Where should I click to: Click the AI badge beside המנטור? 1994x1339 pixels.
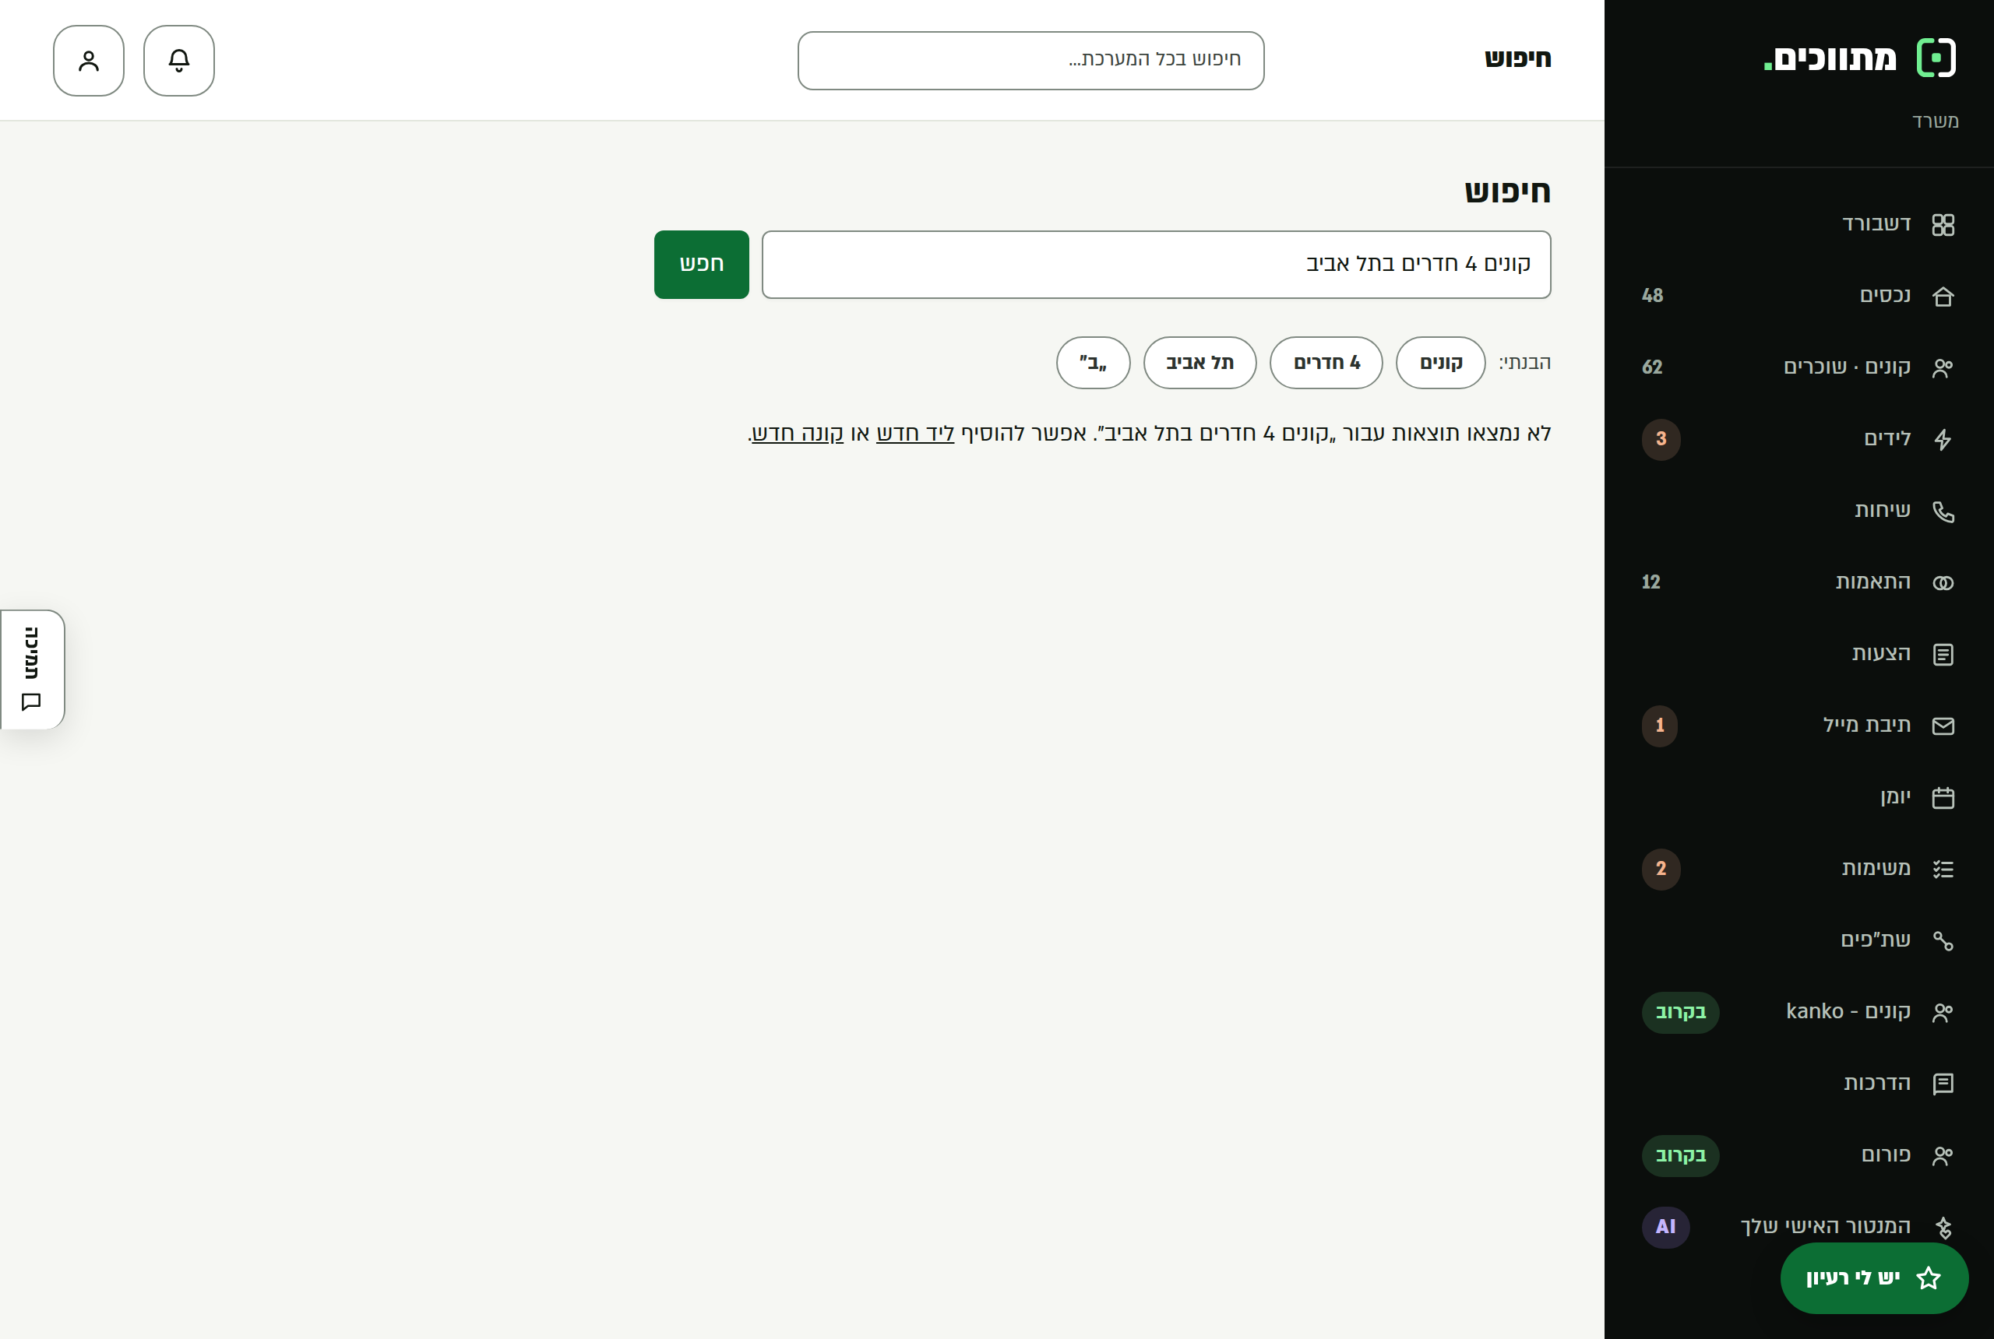[1665, 1227]
